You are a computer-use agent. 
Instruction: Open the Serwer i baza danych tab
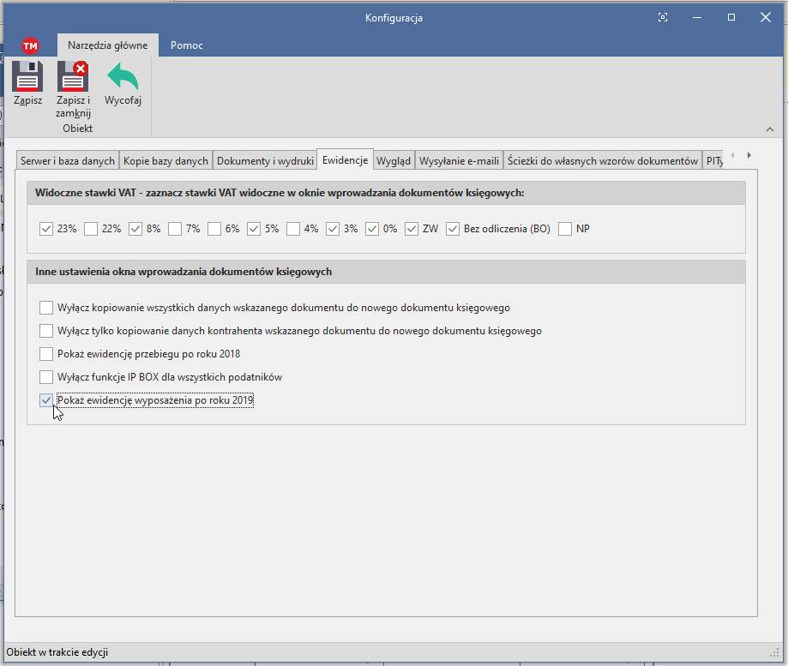(67, 160)
